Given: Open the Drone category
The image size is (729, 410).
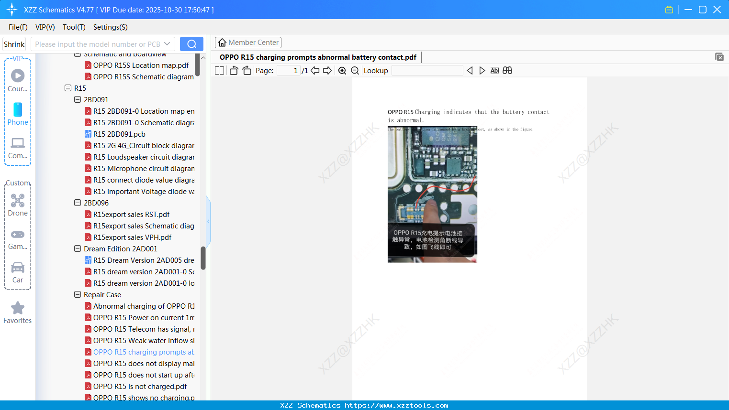Looking at the screenshot, I should click(x=18, y=205).
